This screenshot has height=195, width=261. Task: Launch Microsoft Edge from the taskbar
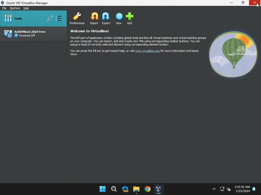coord(125,189)
